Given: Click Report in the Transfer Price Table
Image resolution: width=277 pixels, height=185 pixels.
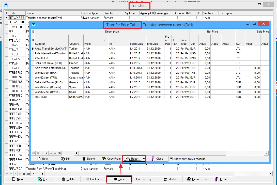Looking at the screenshot, I should click(x=132, y=159).
